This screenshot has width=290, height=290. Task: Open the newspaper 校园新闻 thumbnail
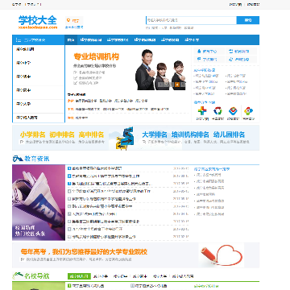[39, 202]
